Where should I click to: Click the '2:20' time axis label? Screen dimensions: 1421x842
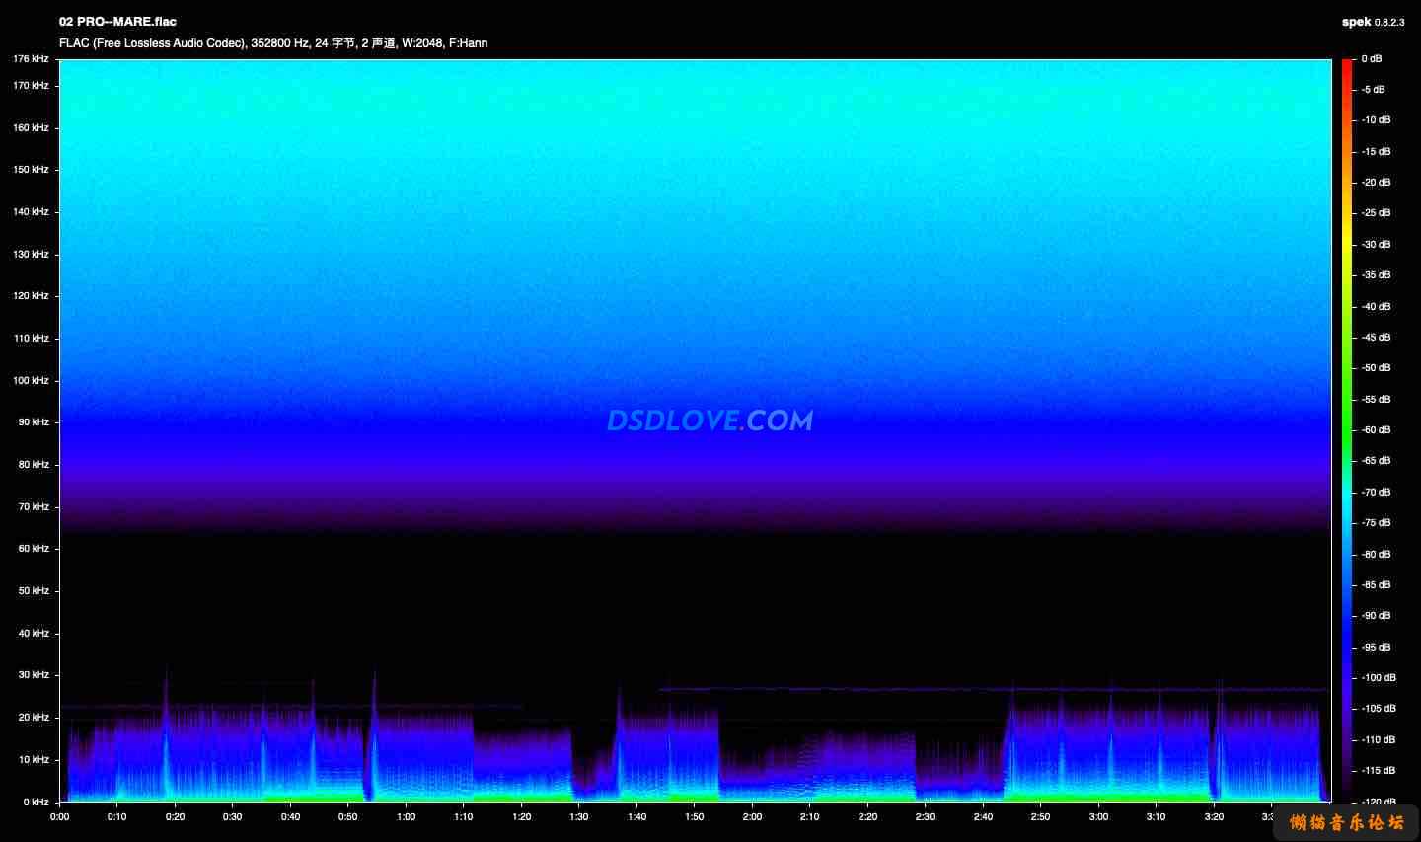(x=867, y=817)
